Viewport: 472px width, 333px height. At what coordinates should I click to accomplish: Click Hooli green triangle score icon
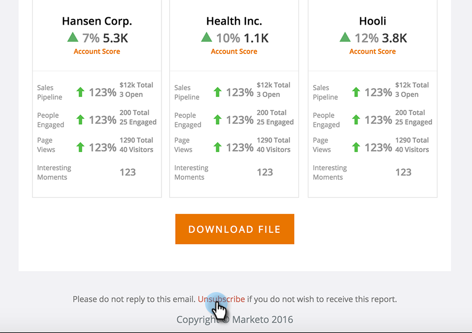(x=345, y=37)
